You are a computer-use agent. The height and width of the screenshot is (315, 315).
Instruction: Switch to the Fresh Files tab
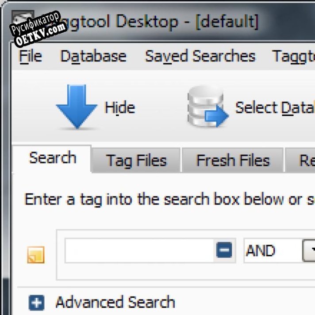tap(233, 160)
